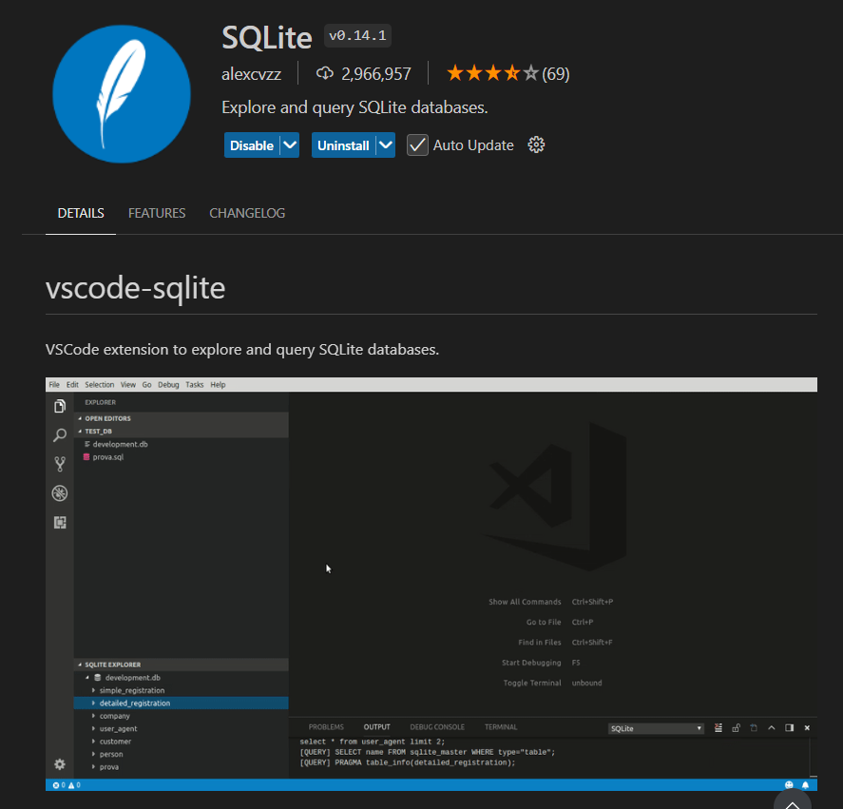Click the alexcvzz publisher link
The width and height of the screenshot is (843, 809).
250,72
